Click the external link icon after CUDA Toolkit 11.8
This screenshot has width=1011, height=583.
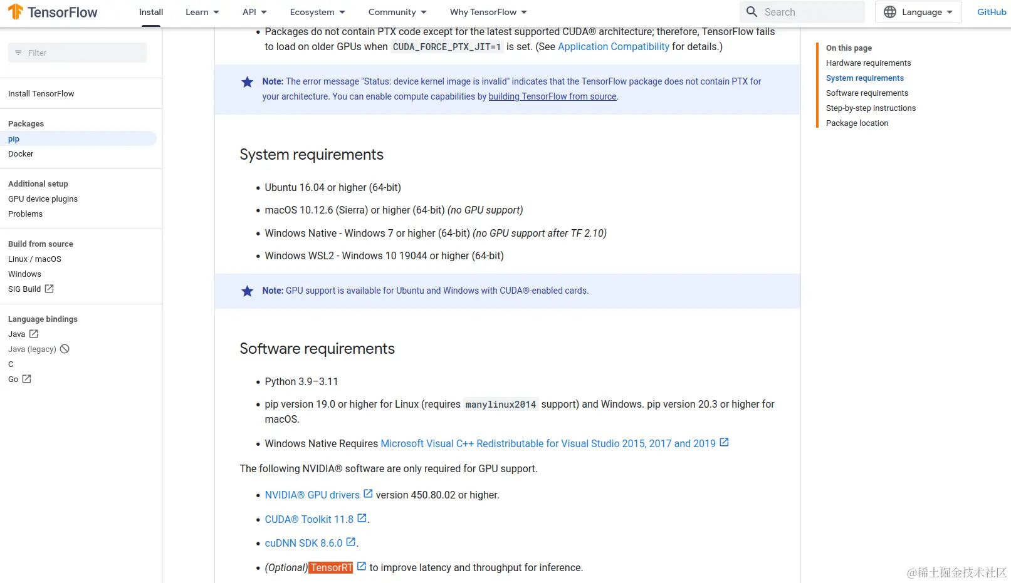pos(362,517)
